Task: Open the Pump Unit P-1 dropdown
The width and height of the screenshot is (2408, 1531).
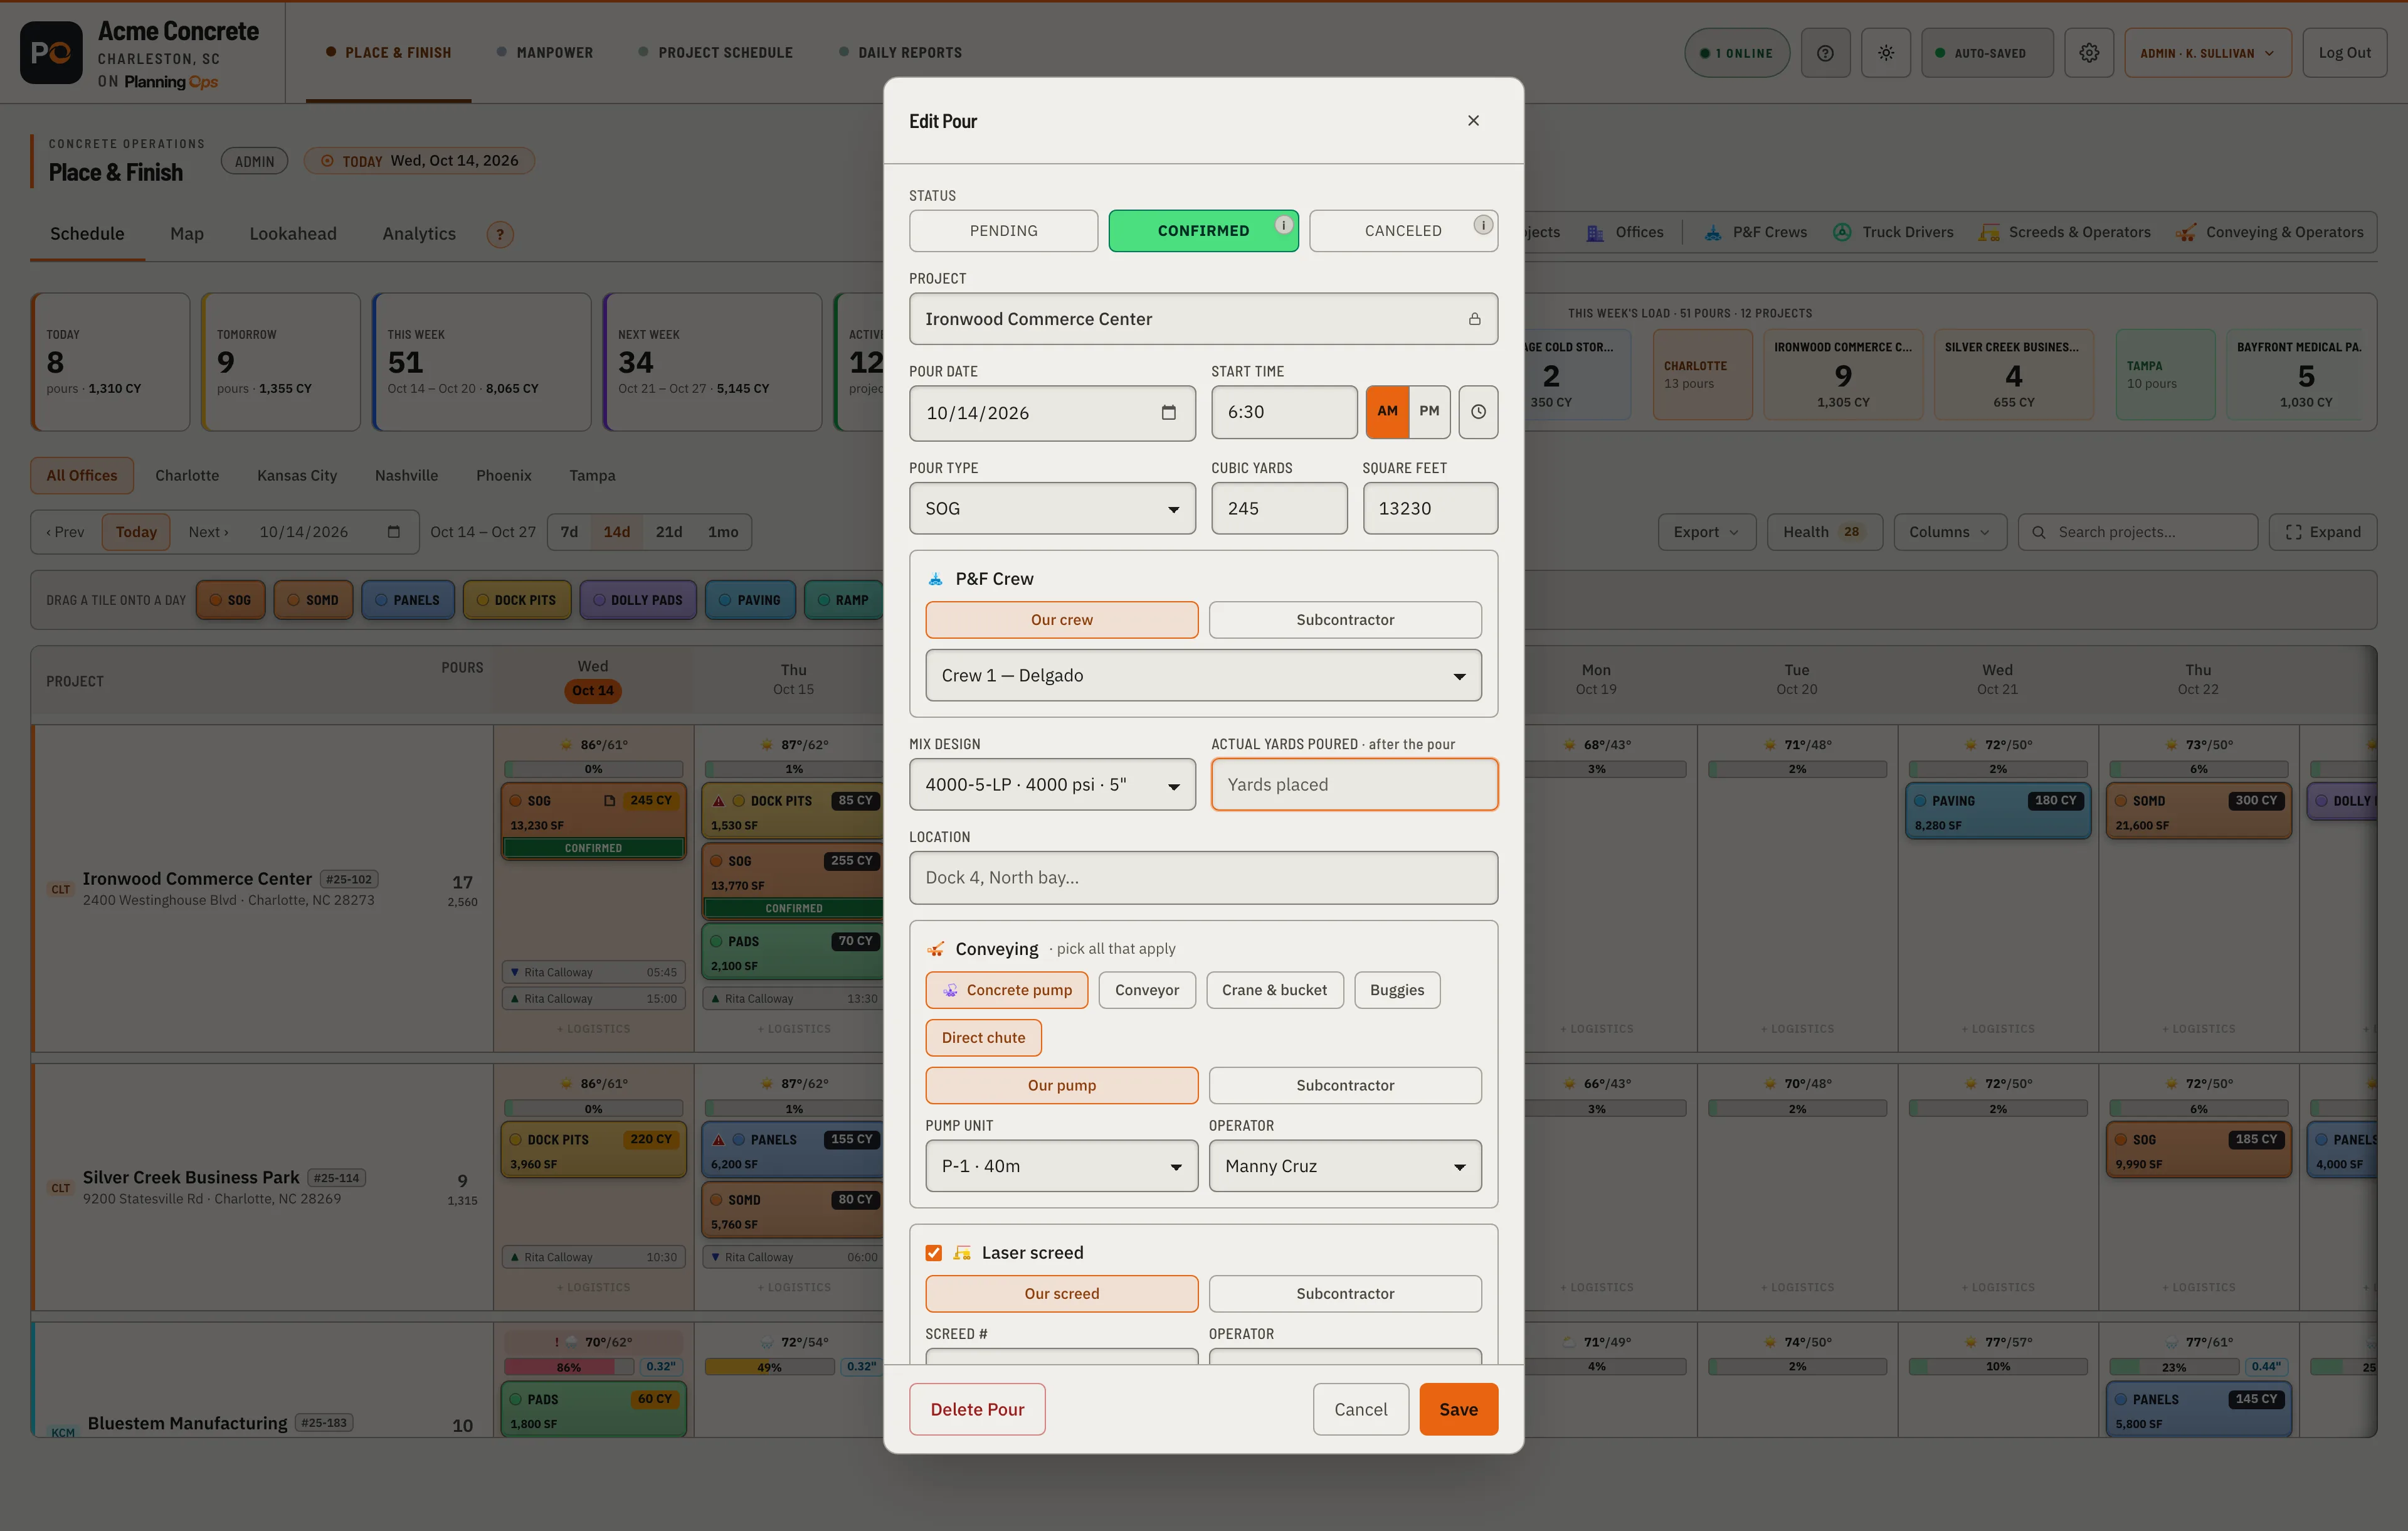Action: (1061, 1166)
